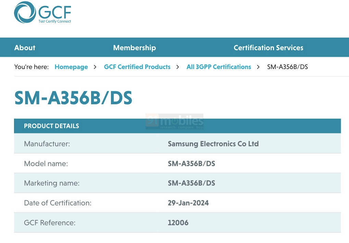Select the reference number 12006
Screen dimensions: 349x243
click(178, 223)
